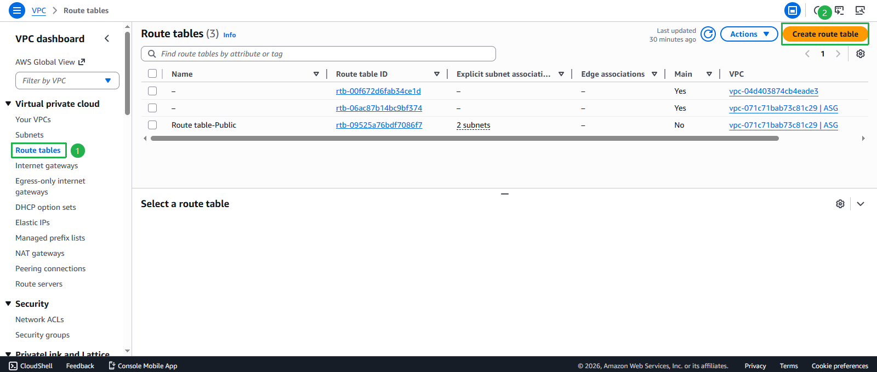The height and width of the screenshot is (372, 877).
Task: Open Route servers in sidebar
Action: [x=39, y=284]
